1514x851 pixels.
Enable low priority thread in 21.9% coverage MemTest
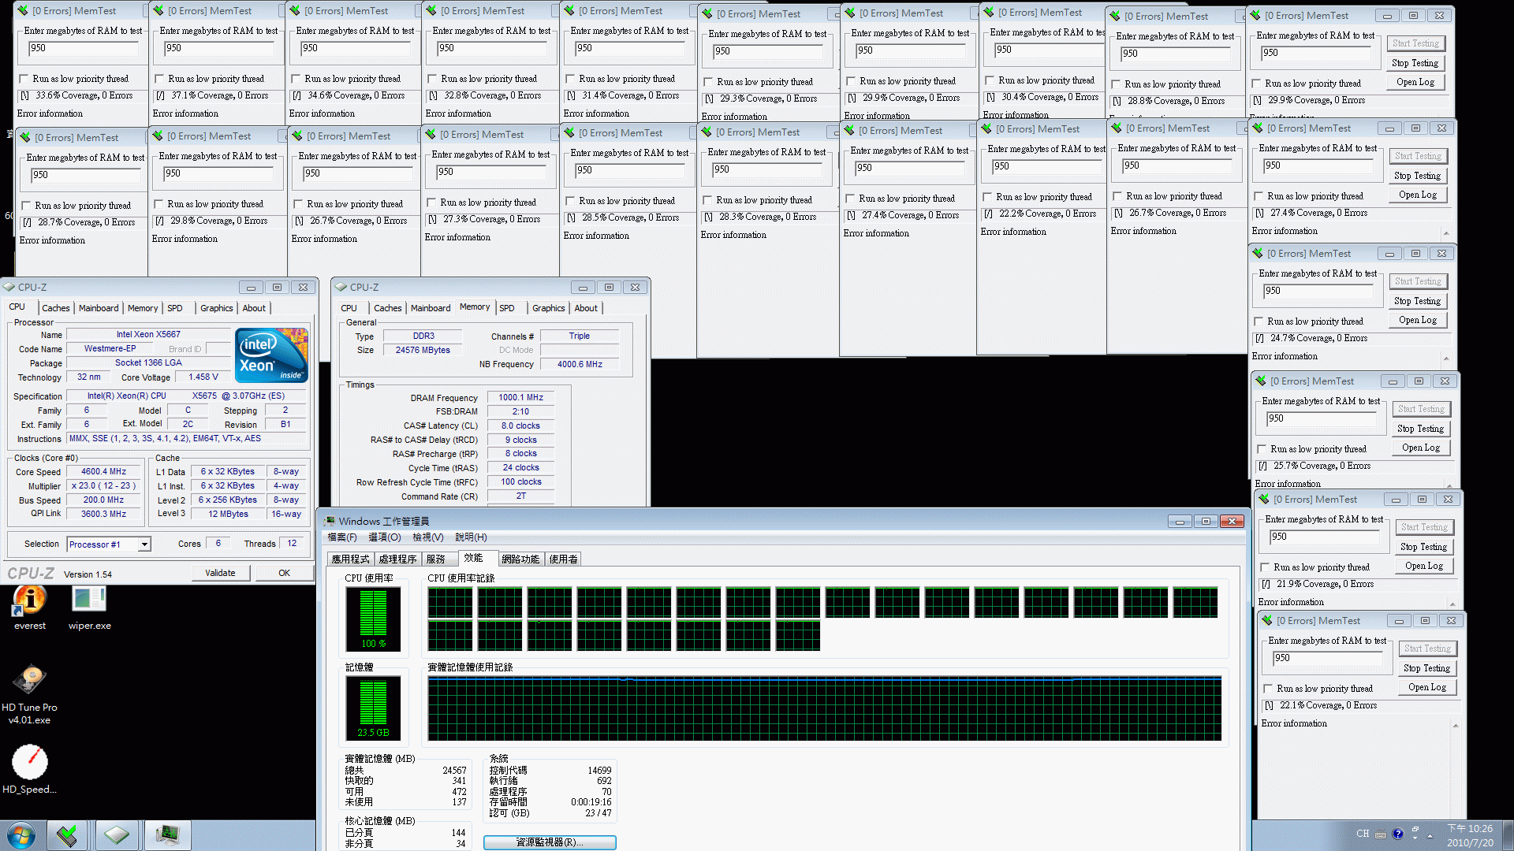[x=1265, y=567]
